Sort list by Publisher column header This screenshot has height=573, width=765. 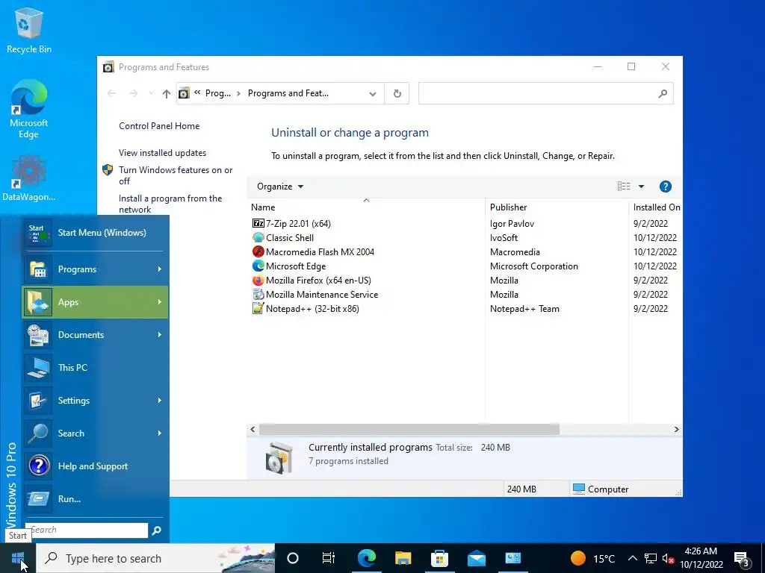[x=557, y=207]
